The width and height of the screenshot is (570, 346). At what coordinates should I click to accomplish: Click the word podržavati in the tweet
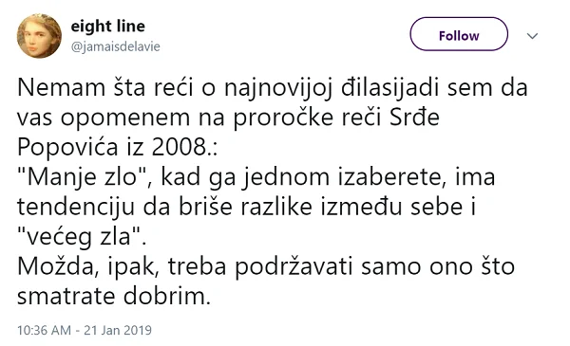pyautogui.click(x=294, y=267)
